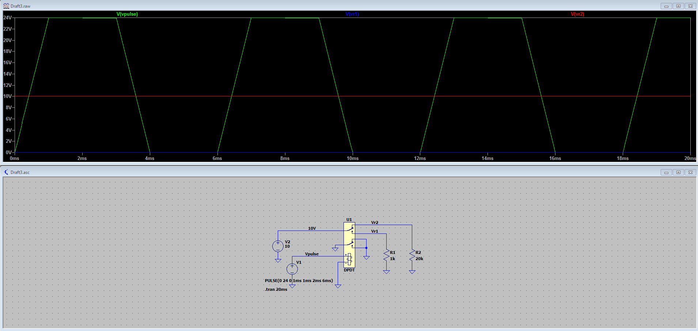This screenshot has width=698, height=331.
Task: Close the Draft3.raw waveform window
Action: (x=690, y=6)
